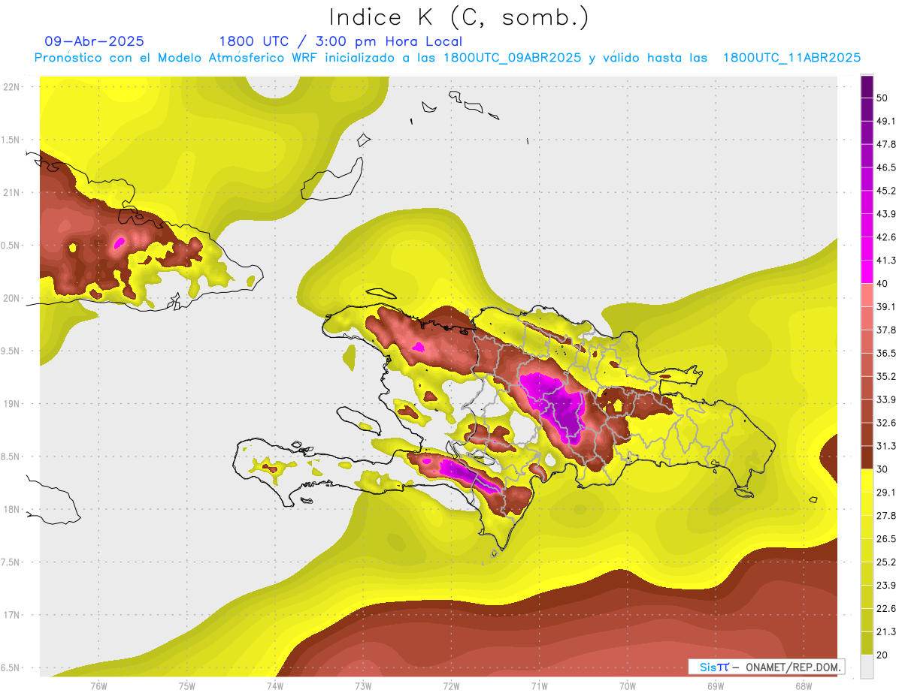Click the light gray legend swatch below 20
The width and height of the screenshot is (902, 696).
[x=867, y=666]
